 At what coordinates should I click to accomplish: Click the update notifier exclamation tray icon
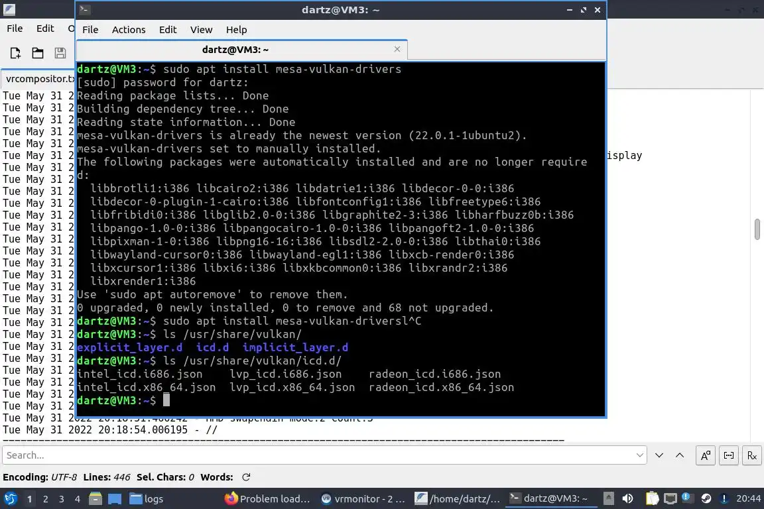click(724, 498)
